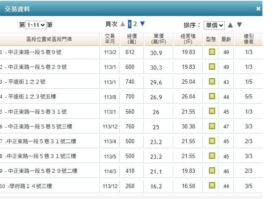The image size is (273, 199).
Task: Click the 區段位置或區段門牌 column header
Action: (x=49, y=39)
